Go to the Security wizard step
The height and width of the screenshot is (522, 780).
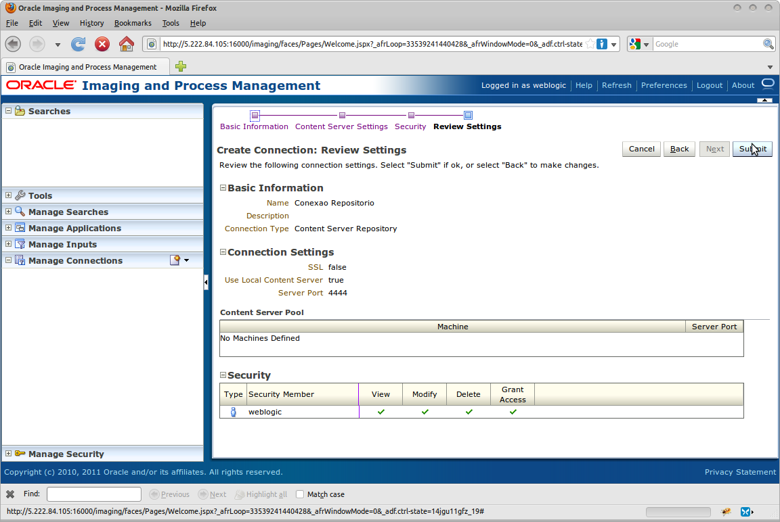[x=410, y=126]
